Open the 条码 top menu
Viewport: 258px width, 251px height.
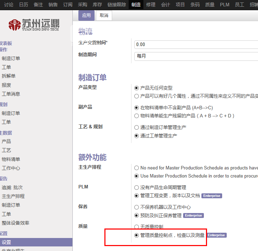point(195,5)
